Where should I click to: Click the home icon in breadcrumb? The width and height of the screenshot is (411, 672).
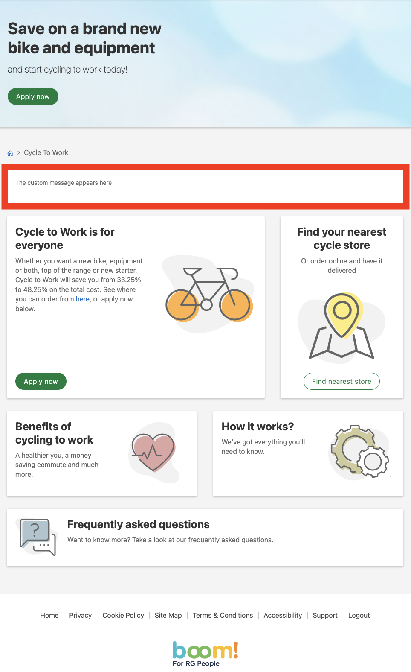coord(10,153)
